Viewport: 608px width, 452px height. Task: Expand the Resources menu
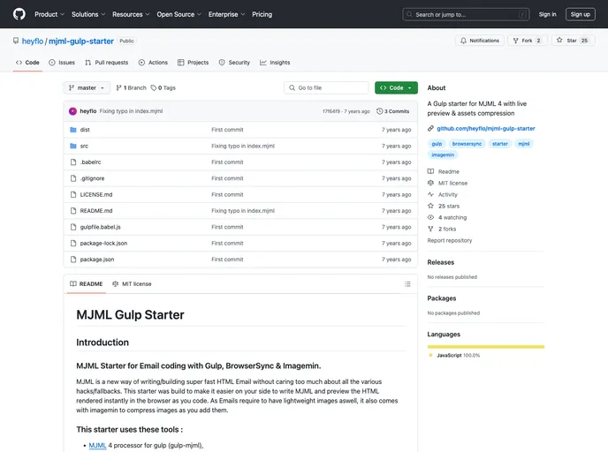[131, 14]
